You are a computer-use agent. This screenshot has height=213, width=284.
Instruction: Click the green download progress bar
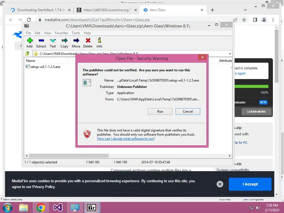pos(251,87)
